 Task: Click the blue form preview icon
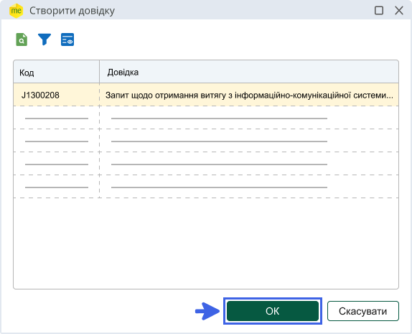pyautogui.click(x=67, y=40)
